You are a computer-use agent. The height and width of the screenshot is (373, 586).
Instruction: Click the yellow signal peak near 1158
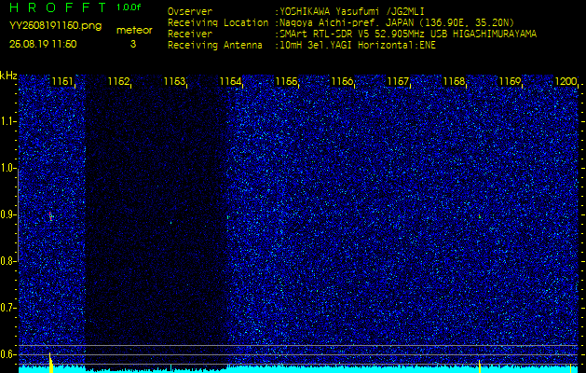click(480, 366)
